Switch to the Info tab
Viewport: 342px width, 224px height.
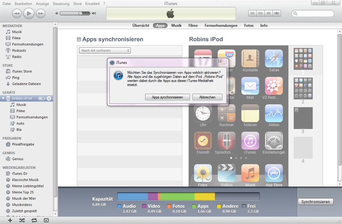[264, 26]
